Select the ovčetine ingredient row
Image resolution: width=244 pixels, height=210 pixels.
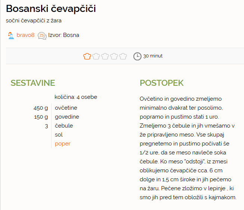pyautogui.click(x=55, y=108)
